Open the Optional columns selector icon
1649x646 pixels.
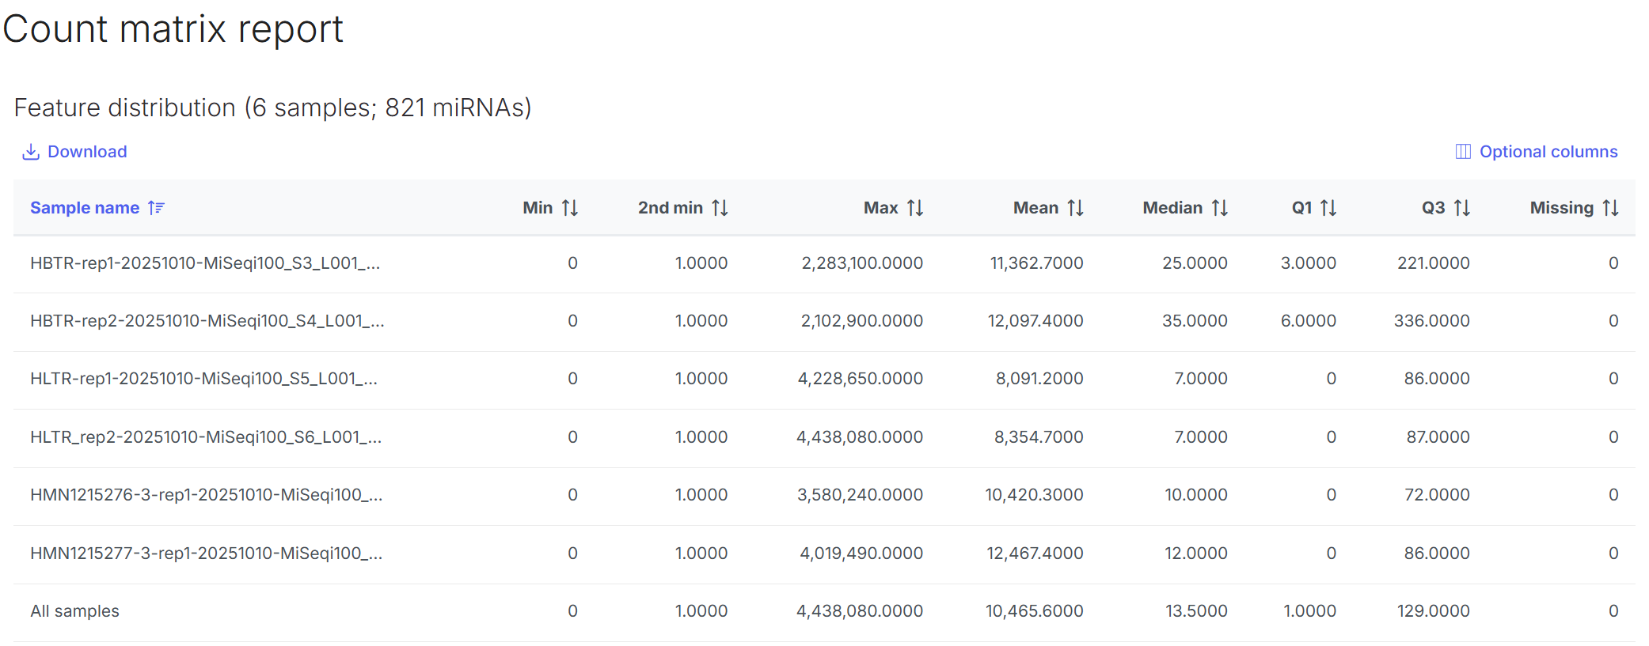pyautogui.click(x=1463, y=152)
